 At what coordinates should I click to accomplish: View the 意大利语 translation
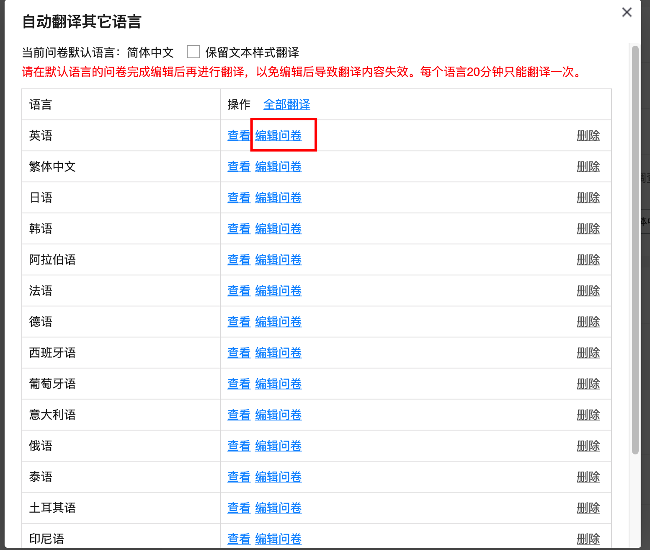point(239,415)
